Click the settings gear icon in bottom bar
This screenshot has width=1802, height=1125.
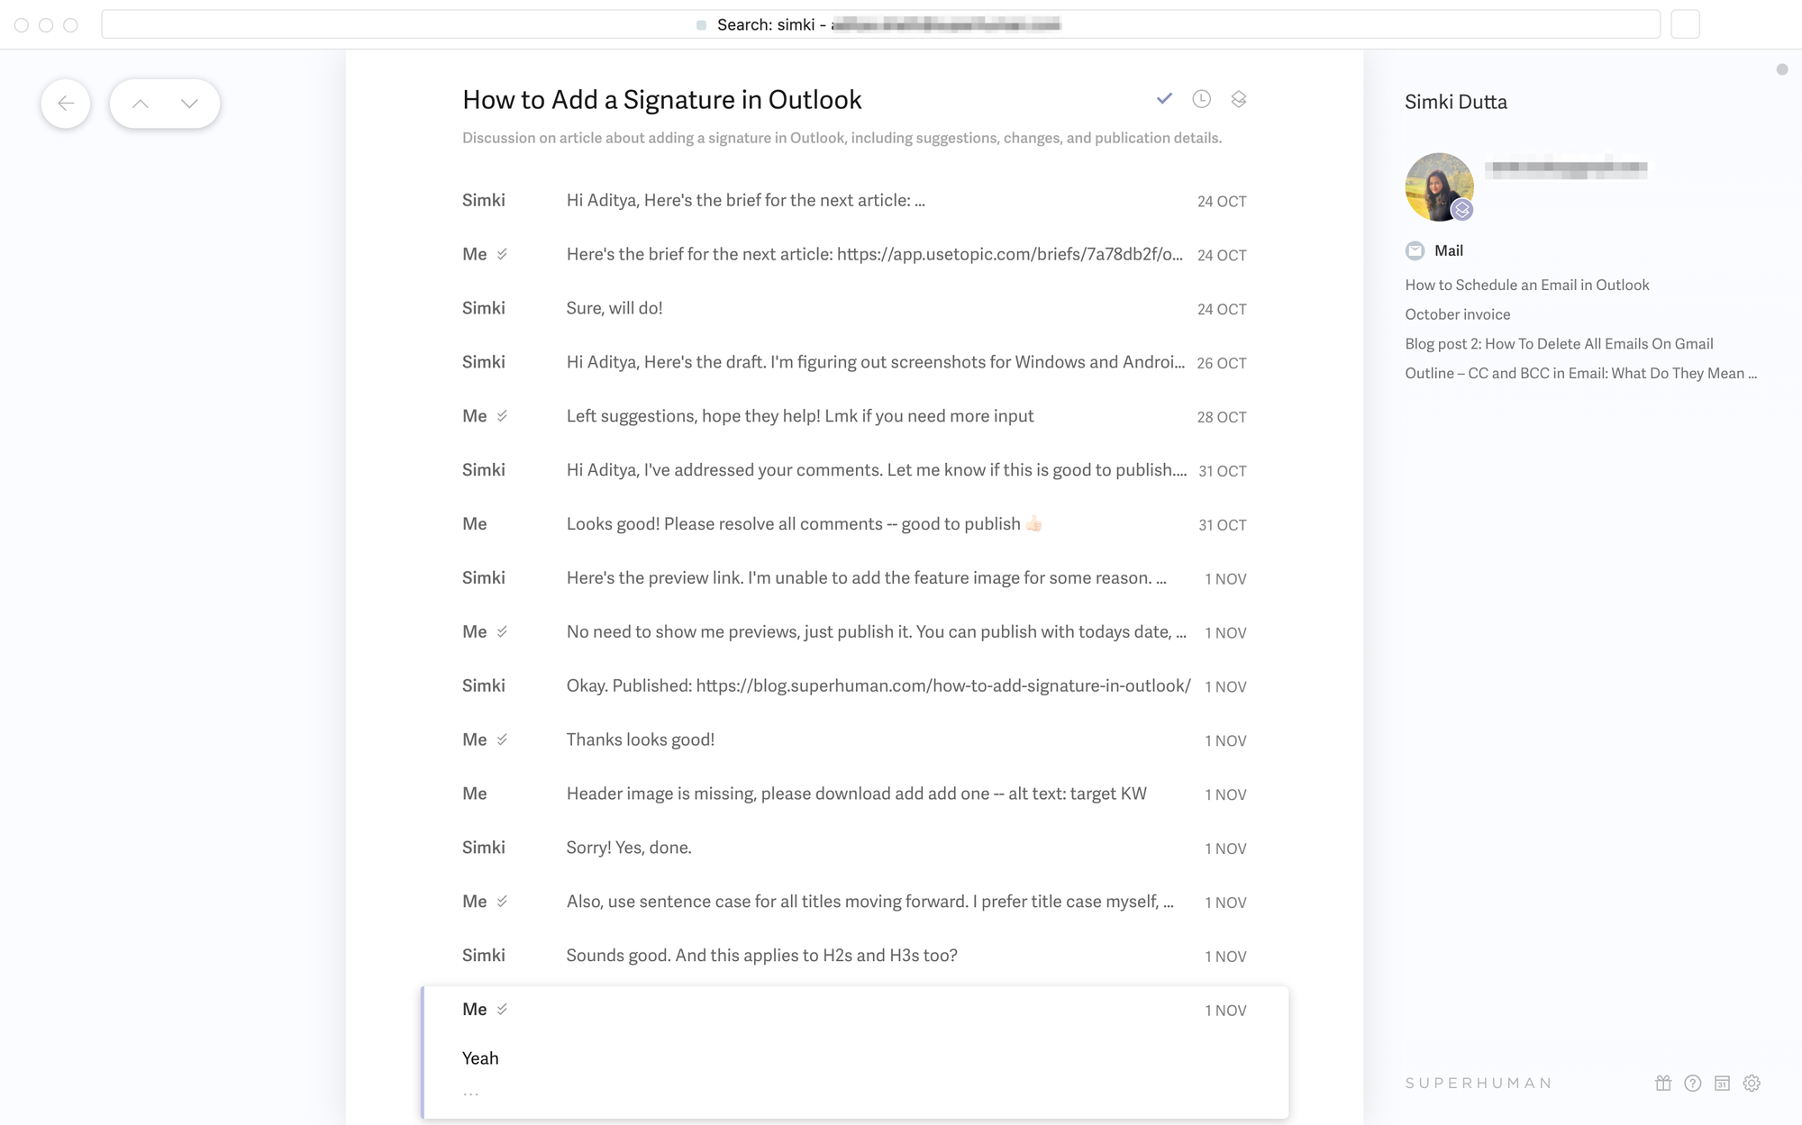pyautogui.click(x=1752, y=1084)
